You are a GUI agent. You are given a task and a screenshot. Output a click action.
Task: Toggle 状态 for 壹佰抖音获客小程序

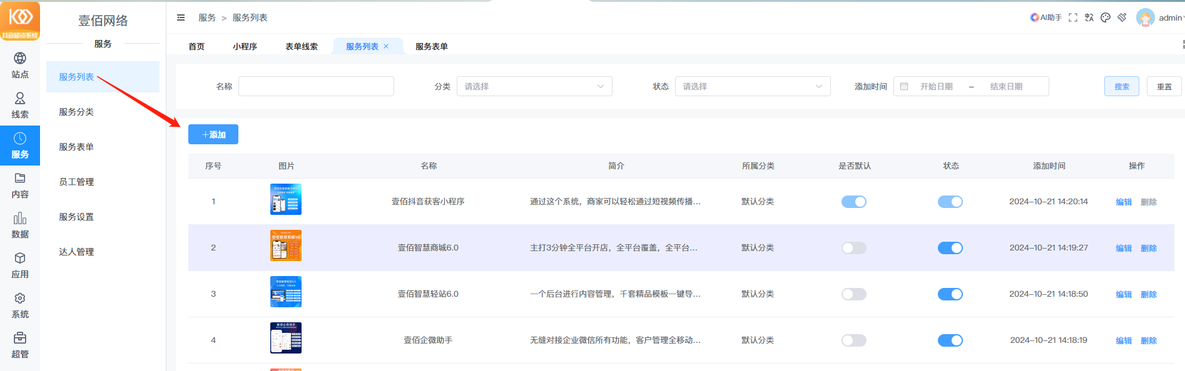coord(950,202)
